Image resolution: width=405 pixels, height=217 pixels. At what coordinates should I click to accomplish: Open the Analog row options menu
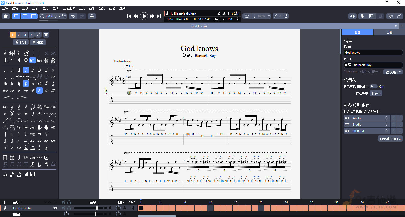tap(400, 118)
